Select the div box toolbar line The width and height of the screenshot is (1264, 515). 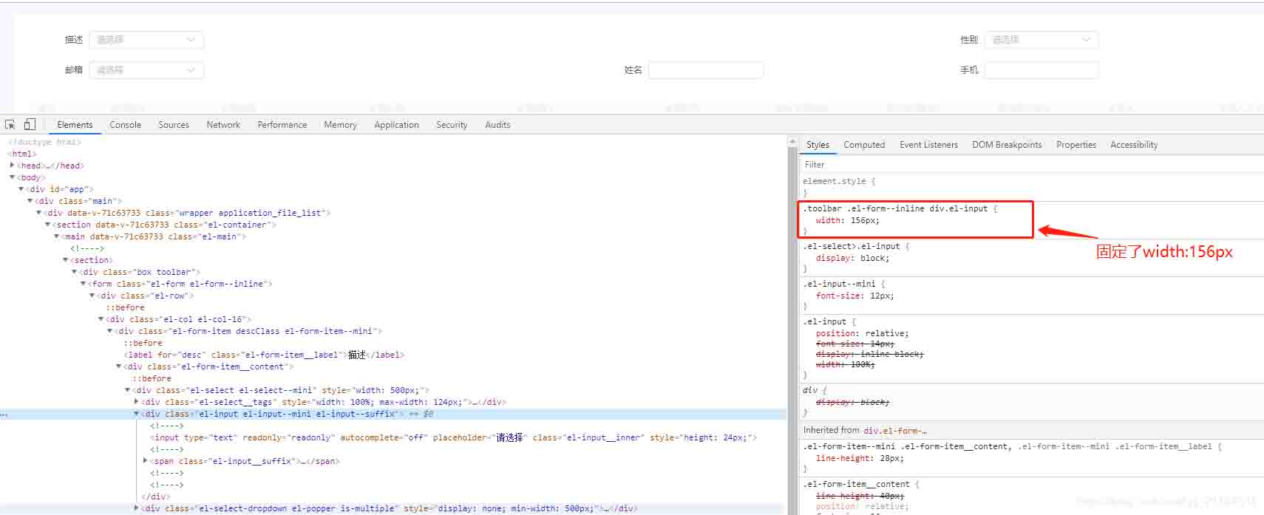[x=140, y=272]
